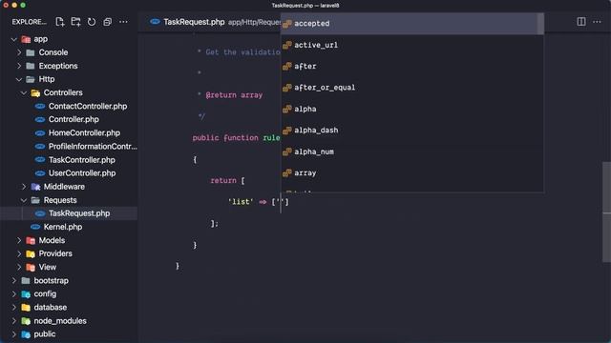Expand the Console folder chevron
Screen dimensions: 611x343
19,52
